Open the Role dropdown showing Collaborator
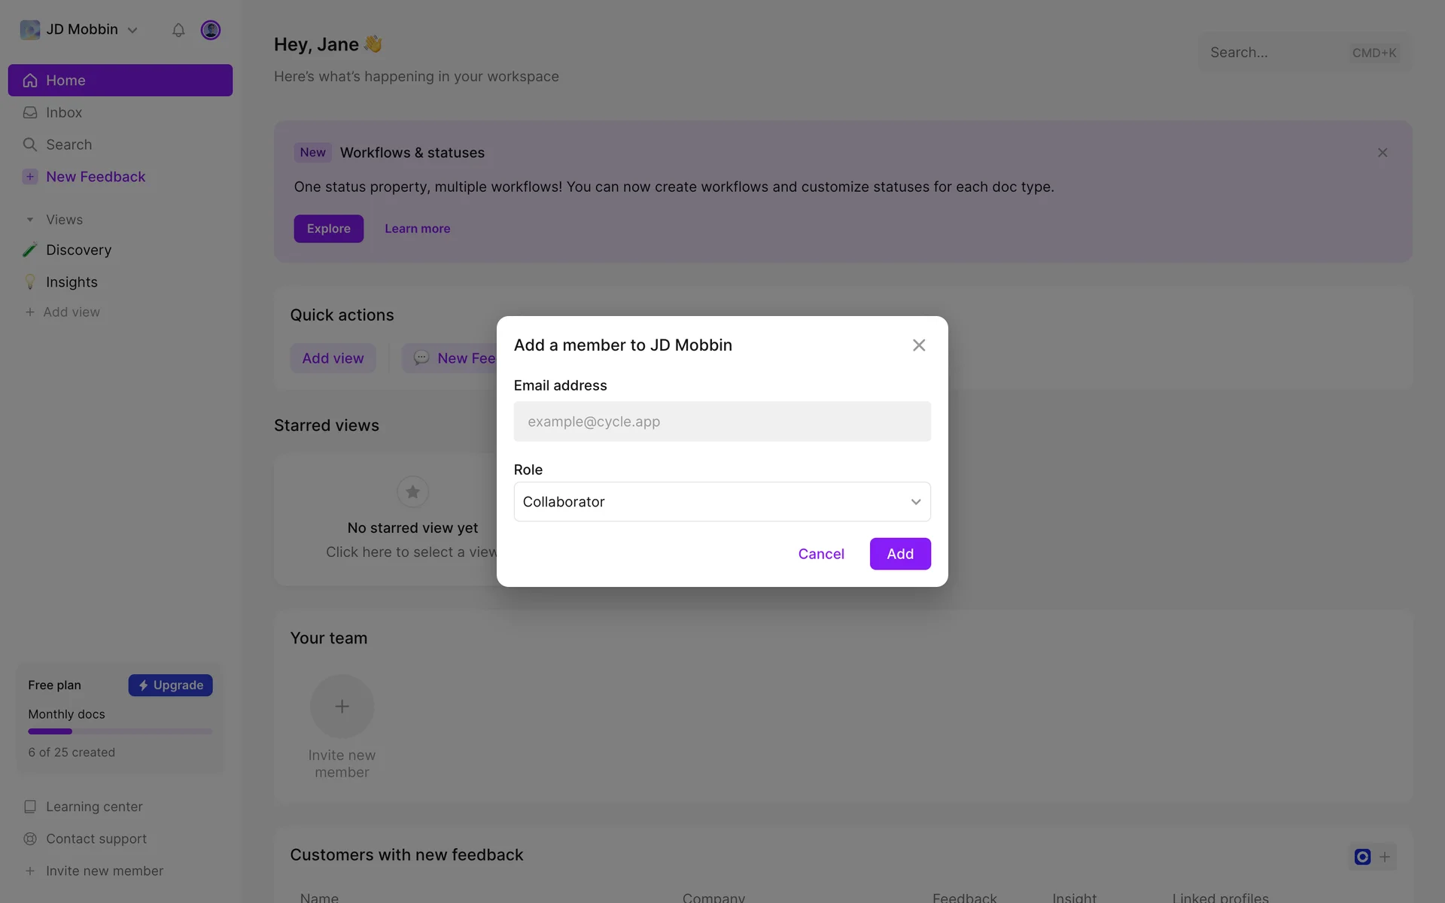Image resolution: width=1445 pixels, height=903 pixels. point(722,502)
